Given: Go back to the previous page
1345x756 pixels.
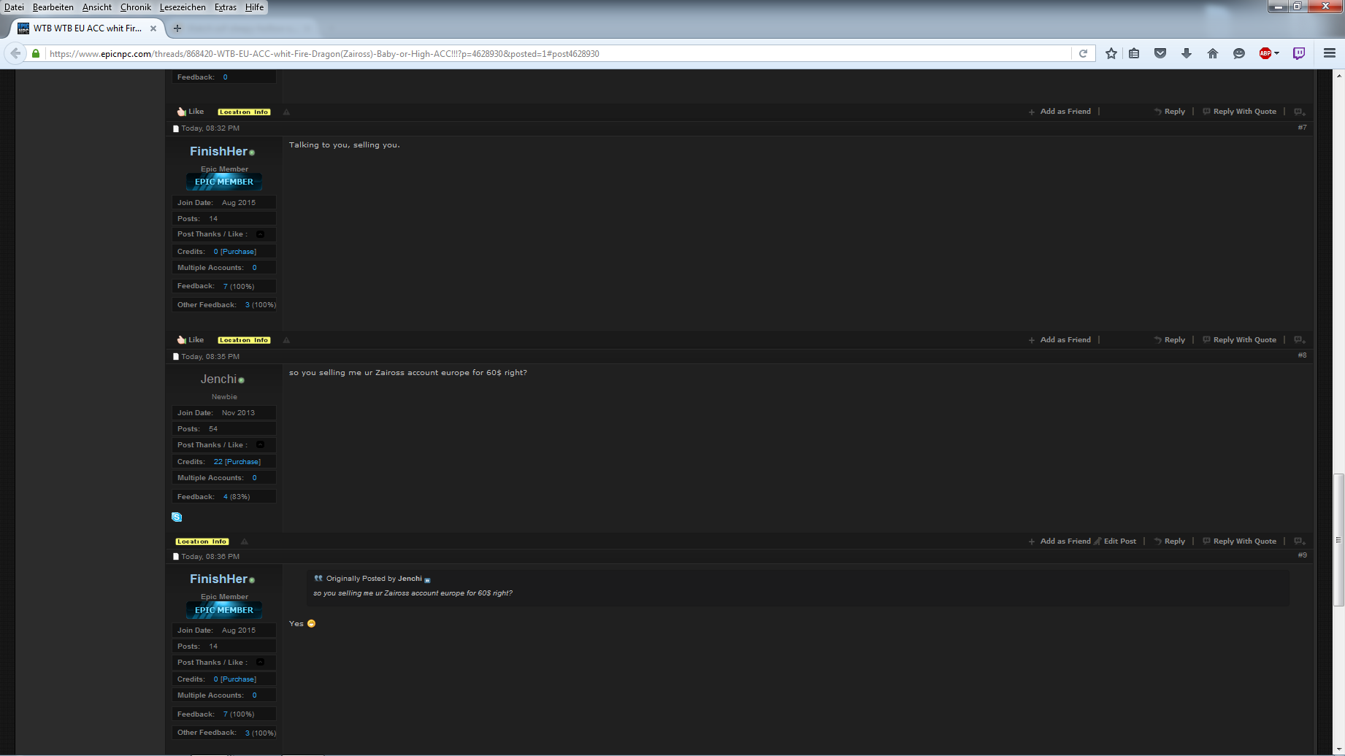Looking at the screenshot, I should pyautogui.click(x=15, y=53).
